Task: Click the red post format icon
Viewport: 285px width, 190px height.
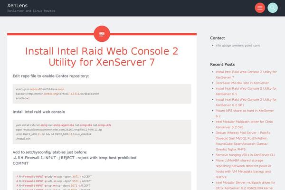Action: pyautogui.click(x=102, y=34)
